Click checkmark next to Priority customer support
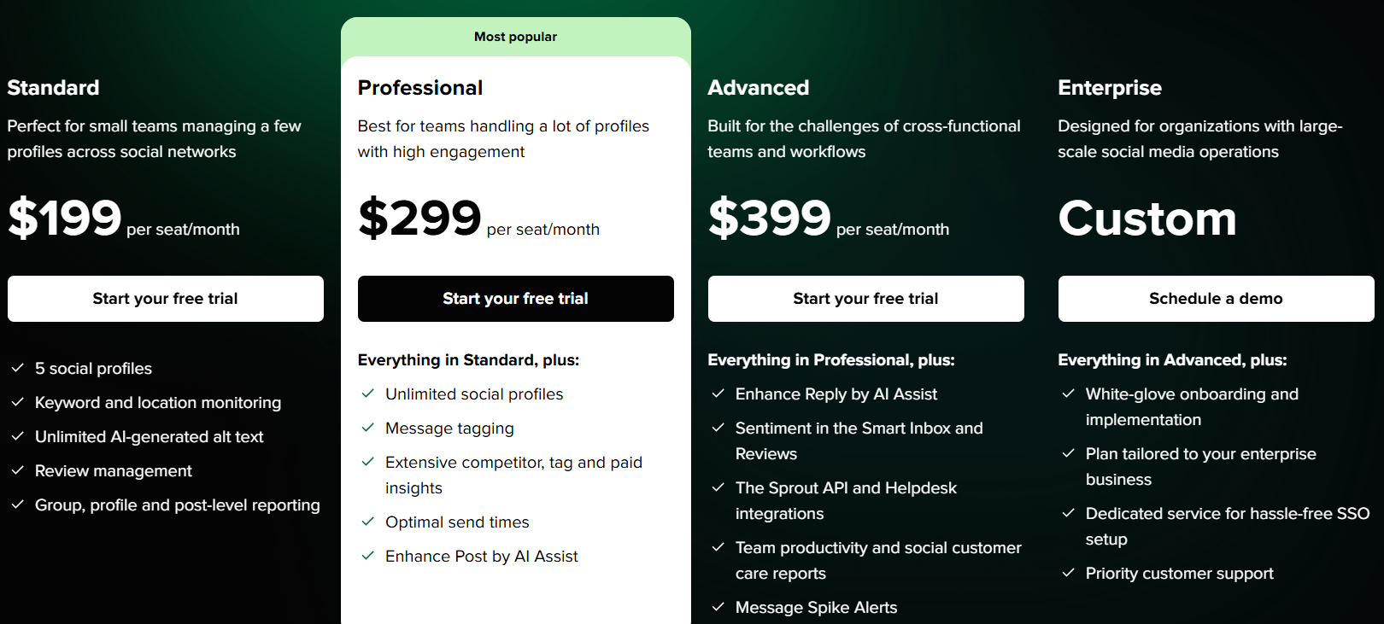This screenshot has width=1384, height=624. point(1068,573)
